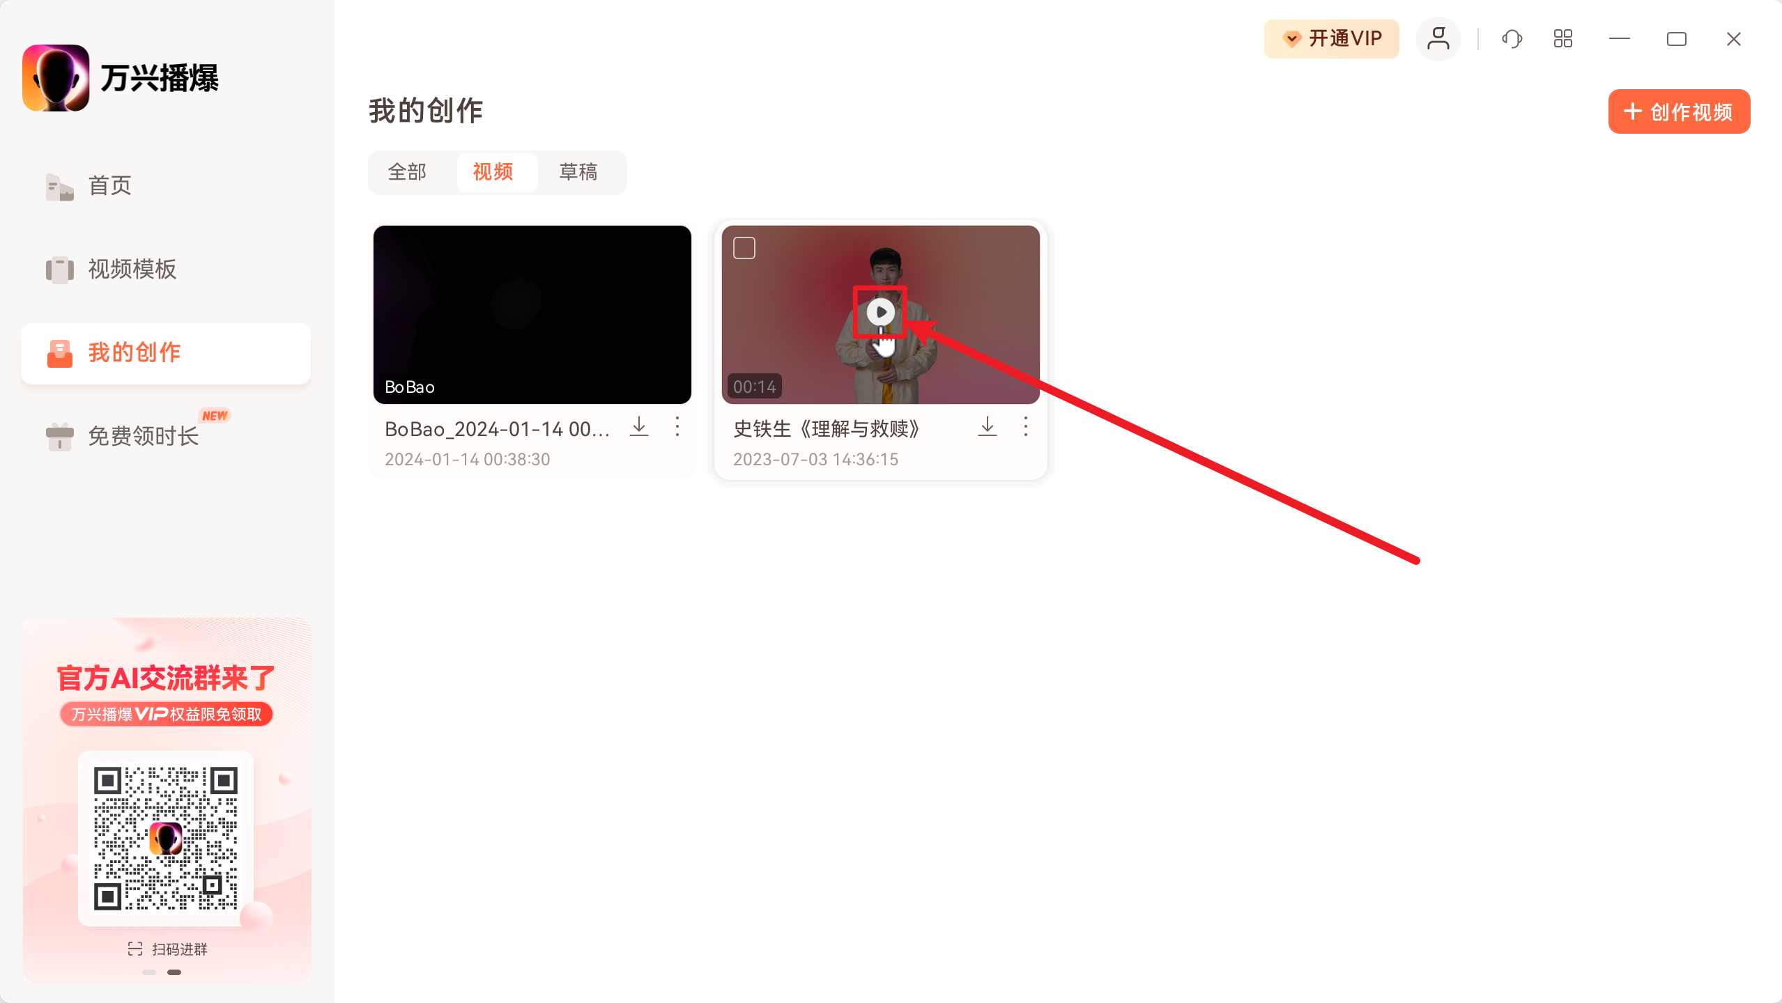1782x1003 pixels.
Task: Click the 官方AI交流群来了 banner heading
Action: (x=166, y=678)
